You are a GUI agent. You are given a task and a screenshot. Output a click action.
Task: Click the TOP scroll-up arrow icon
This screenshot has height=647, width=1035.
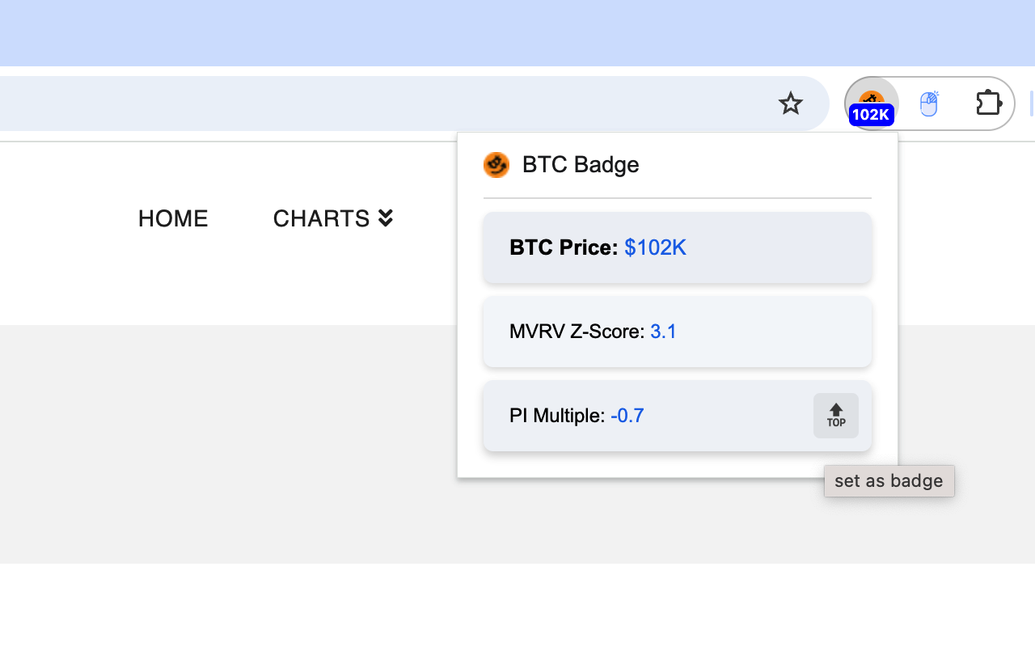[835, 415]
